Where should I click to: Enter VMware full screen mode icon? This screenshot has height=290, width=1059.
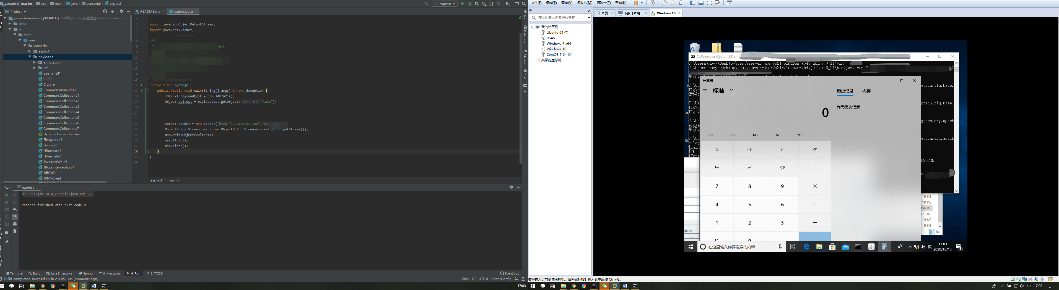pos(709,3)
